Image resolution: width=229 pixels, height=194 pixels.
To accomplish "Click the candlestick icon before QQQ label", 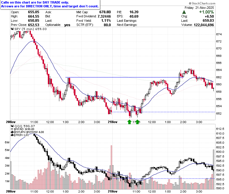I will click(12, 126).
